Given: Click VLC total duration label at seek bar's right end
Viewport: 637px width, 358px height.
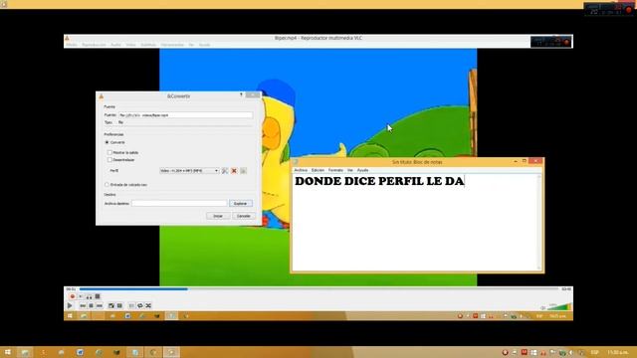Looking at the screenshot, I should tap(566, 289).
